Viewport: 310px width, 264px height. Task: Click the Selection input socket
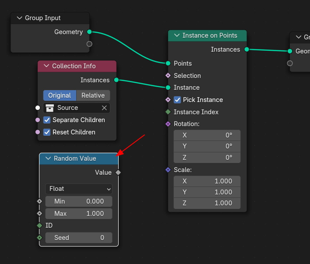pyautogui.click(x=168, y=76)
